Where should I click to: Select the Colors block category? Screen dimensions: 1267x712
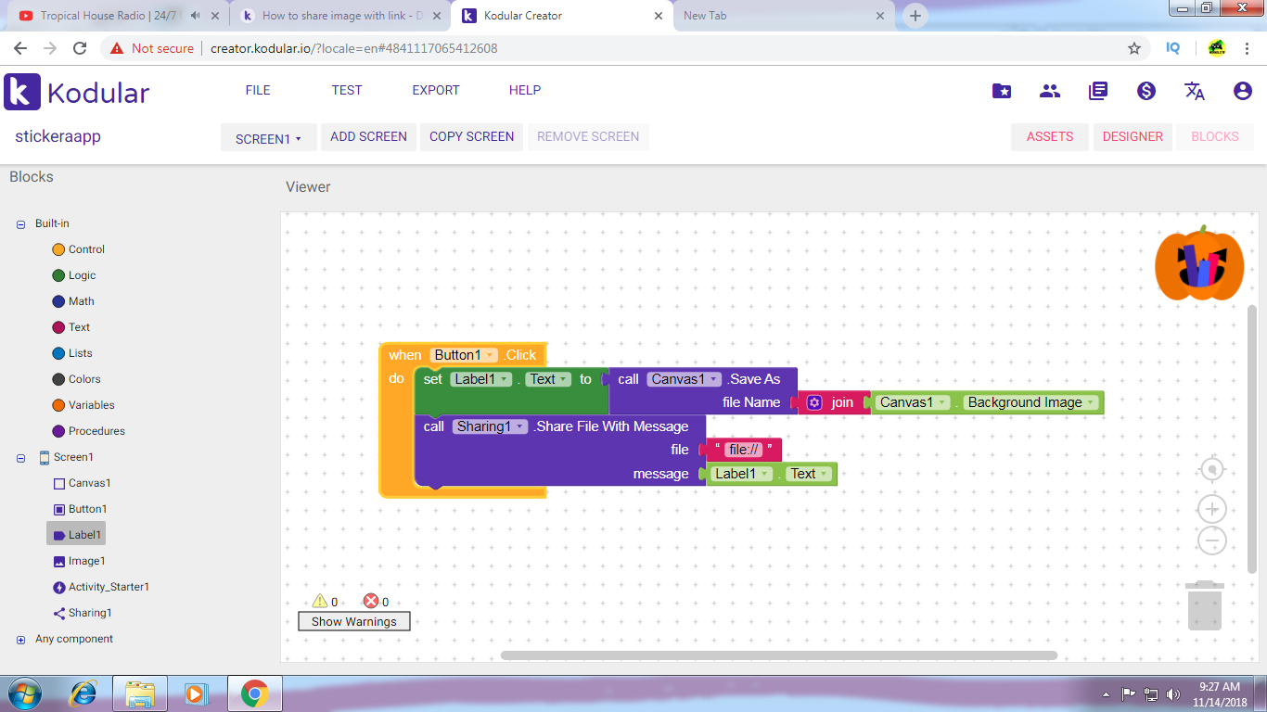83,379
